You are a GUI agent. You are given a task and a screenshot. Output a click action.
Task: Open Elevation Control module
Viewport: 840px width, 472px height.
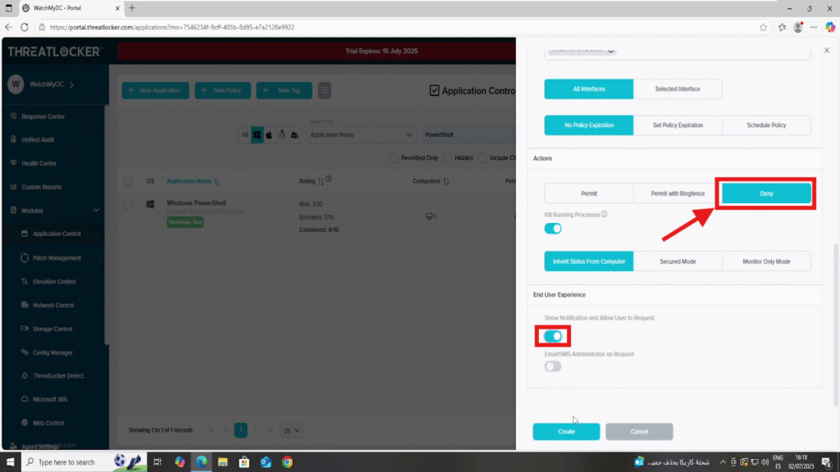click(x=53, y=282)
